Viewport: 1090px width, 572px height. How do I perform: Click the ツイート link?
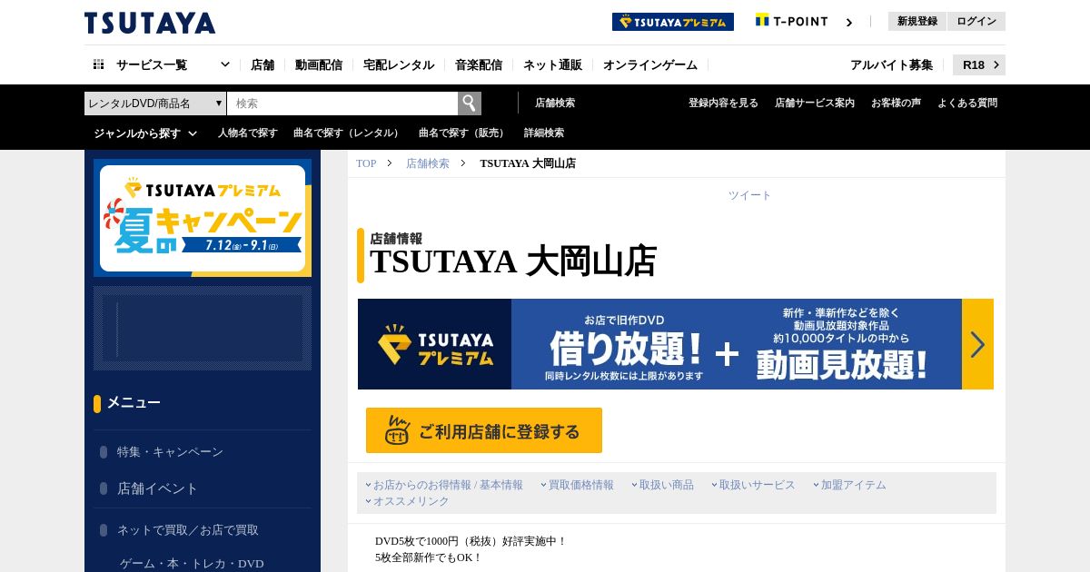tap(749, 195)
